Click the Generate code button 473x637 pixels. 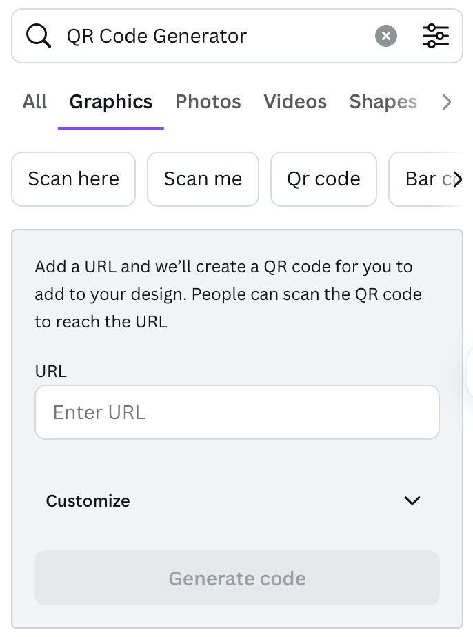point(237,578)
